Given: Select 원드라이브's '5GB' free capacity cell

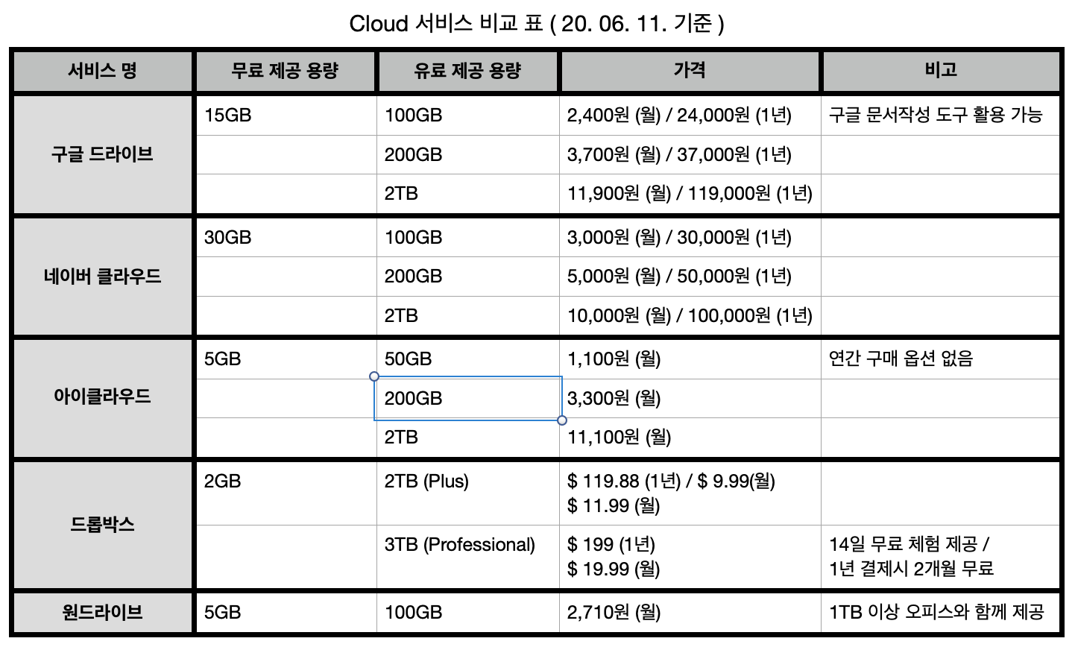Looking at the screenshot, I should tap(286, 613).
